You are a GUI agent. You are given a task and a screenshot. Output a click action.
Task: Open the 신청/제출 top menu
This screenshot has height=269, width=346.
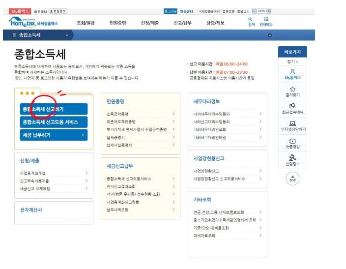pos(150,23)
